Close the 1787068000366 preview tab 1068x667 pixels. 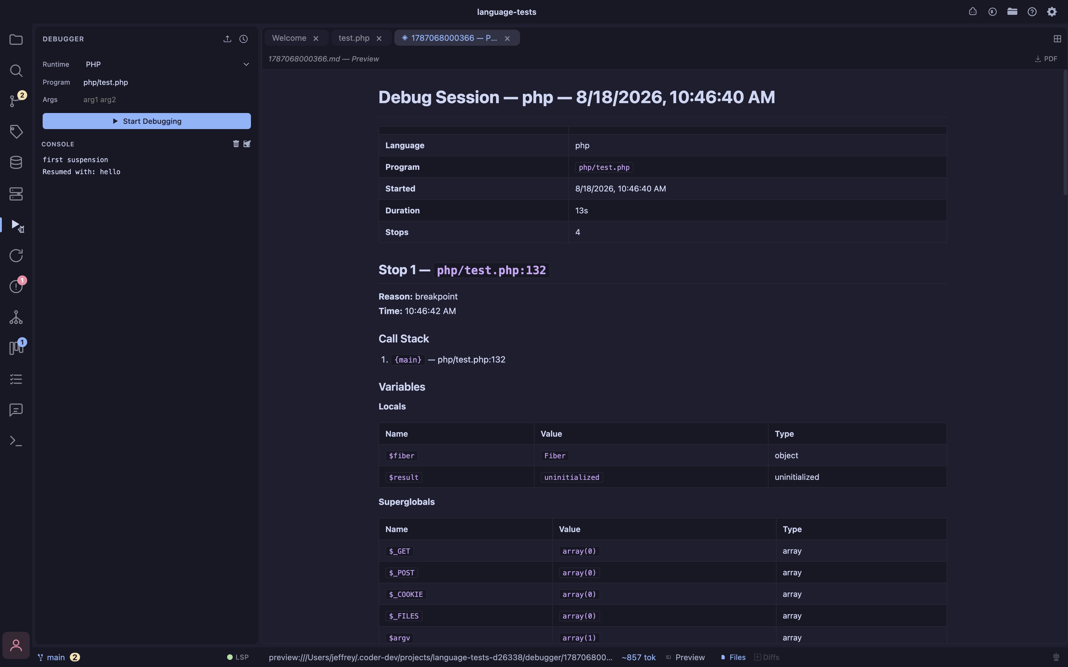coord(507,38)
